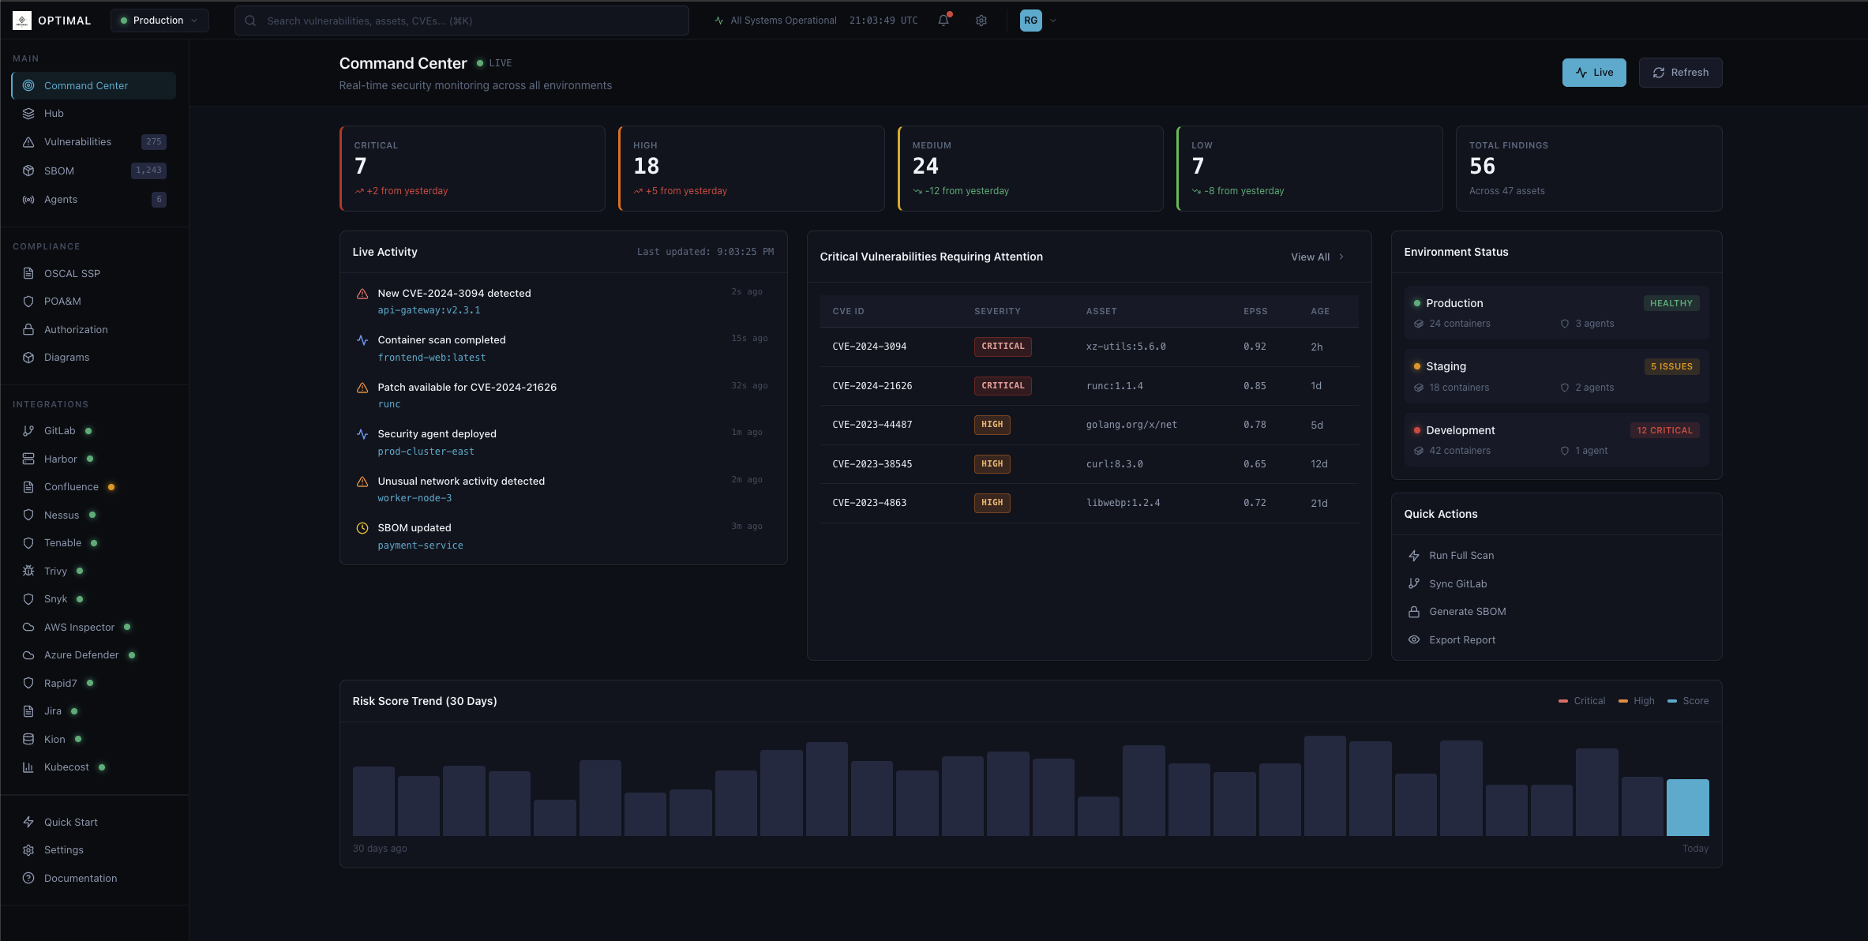Click the settings gear in the top bar
Screen dimensions: 1868x941
pos(981,21)
